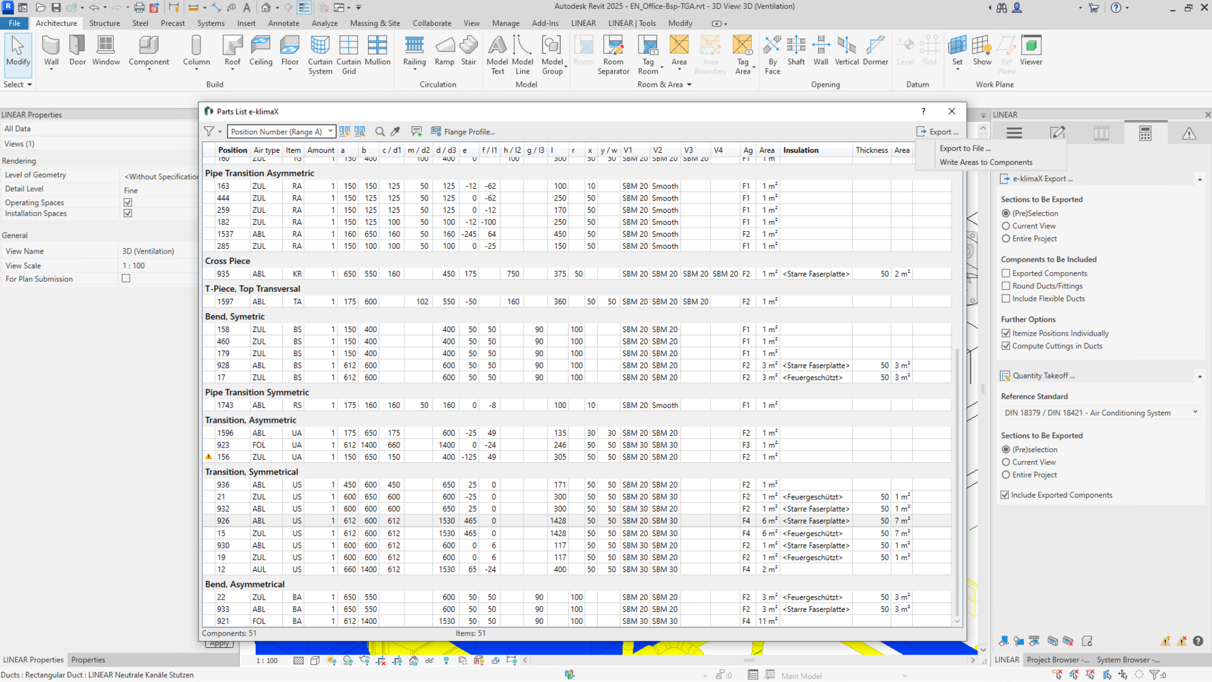Select the Wall tool in ribbon
Viewport: 1212px width, 682px height.
[x=51, y=52]
